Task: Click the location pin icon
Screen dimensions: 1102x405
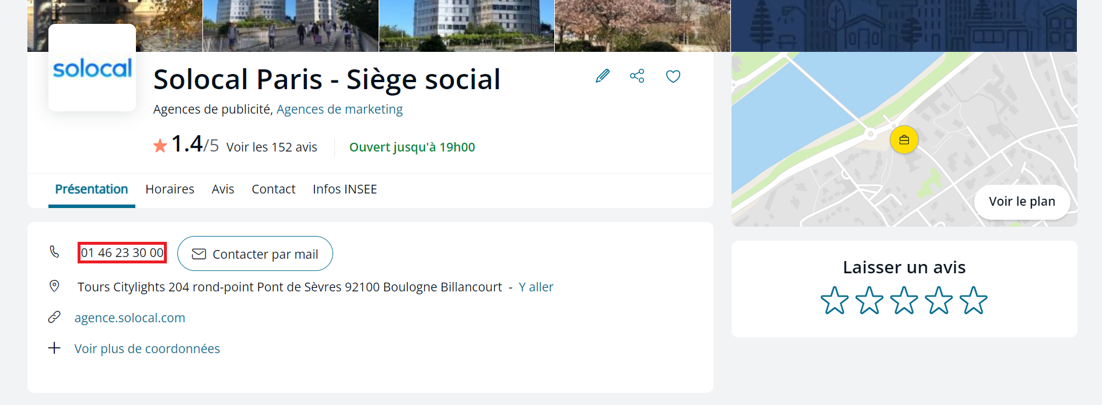Action: pyautogui.click(x=54, y=286)
